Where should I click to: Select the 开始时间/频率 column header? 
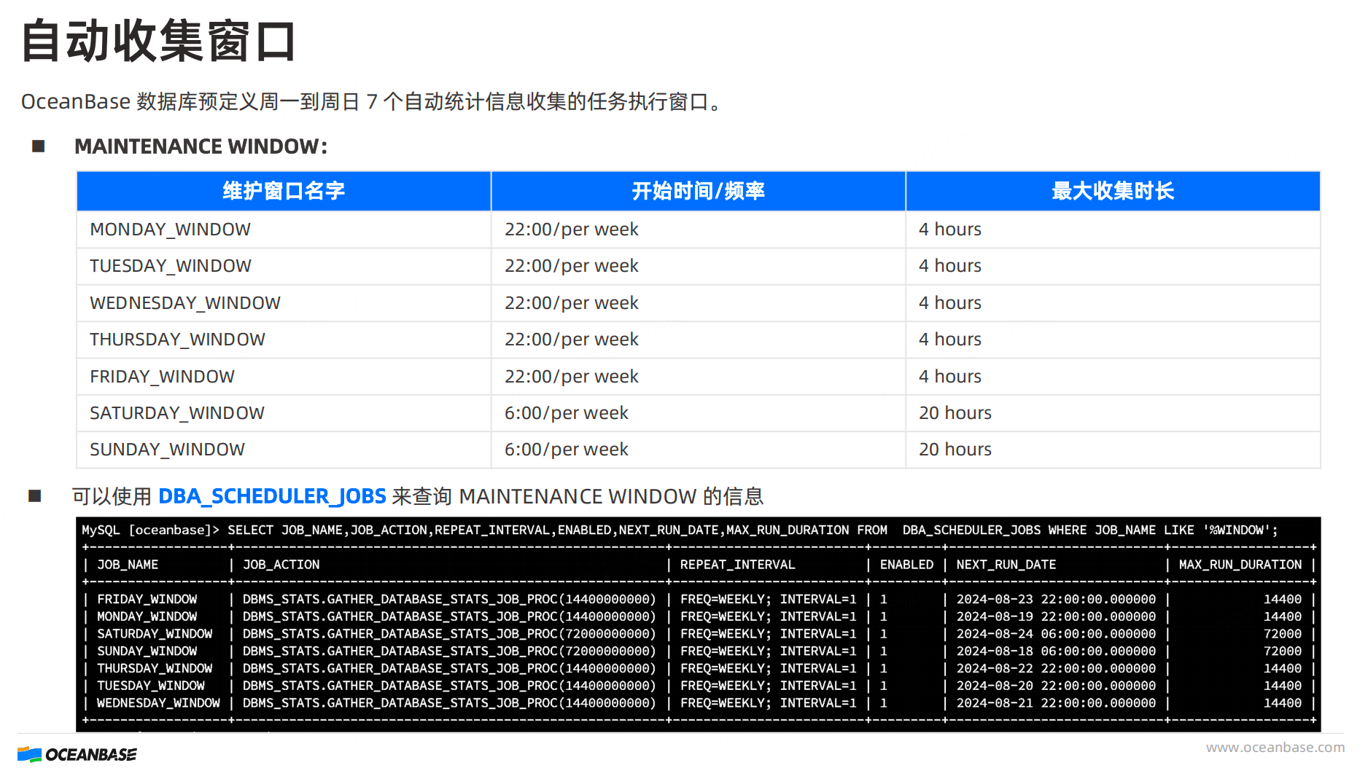point(698,191)
